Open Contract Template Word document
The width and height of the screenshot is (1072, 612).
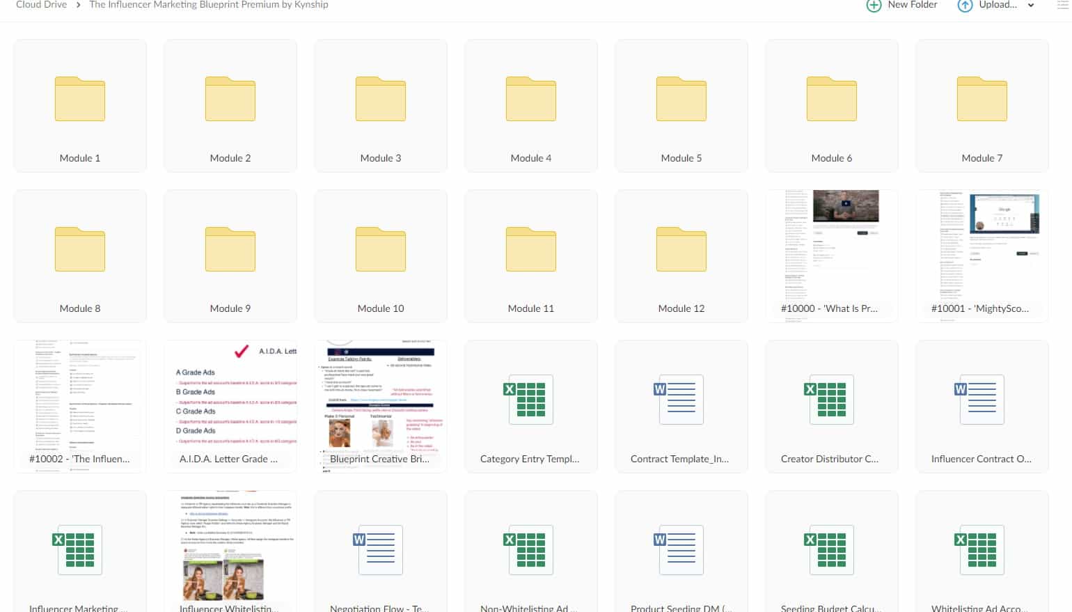click(x=681, y=406)
